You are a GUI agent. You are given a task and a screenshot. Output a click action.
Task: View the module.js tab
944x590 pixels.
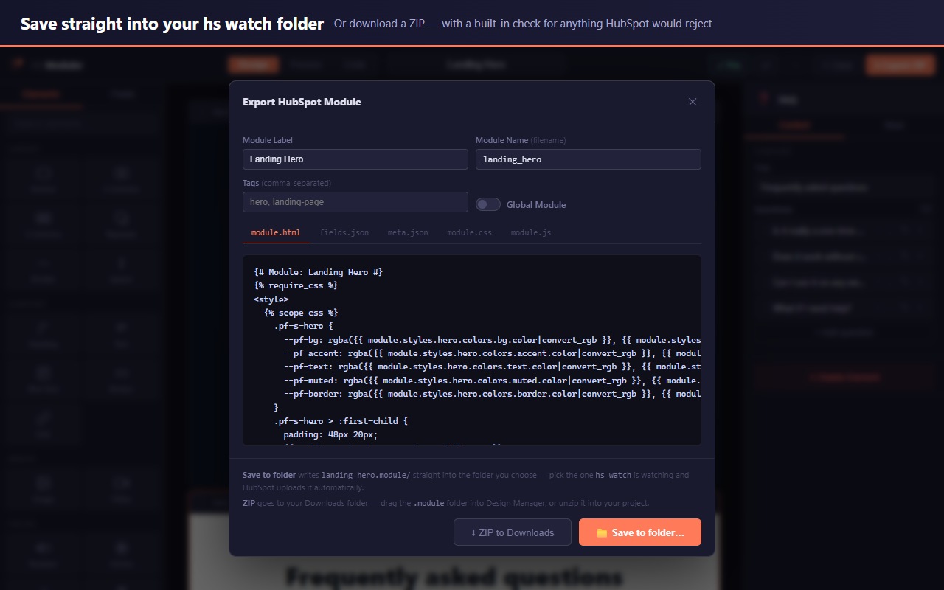[531, 232]
